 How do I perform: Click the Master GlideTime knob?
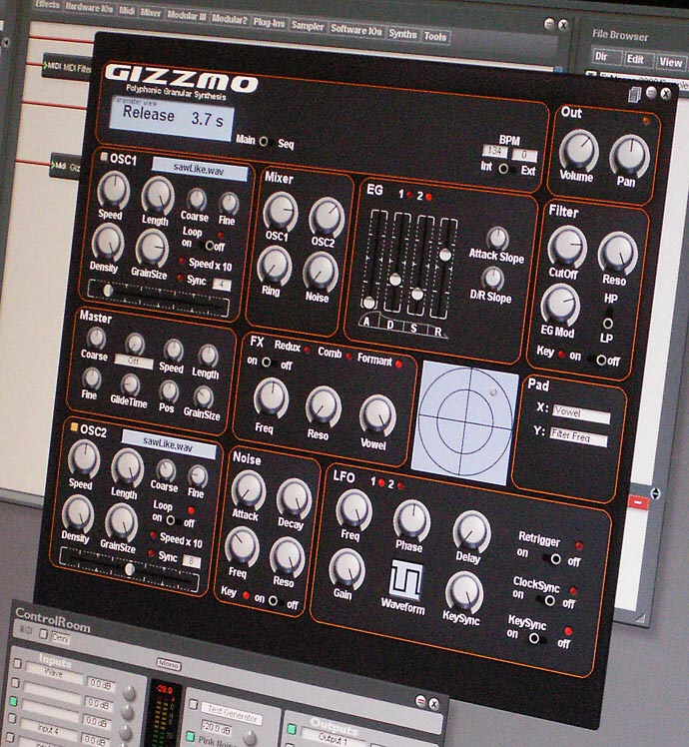tap(130, 385)
